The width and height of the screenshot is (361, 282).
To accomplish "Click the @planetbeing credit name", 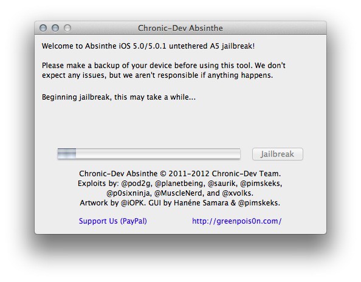I will point(179,184).
